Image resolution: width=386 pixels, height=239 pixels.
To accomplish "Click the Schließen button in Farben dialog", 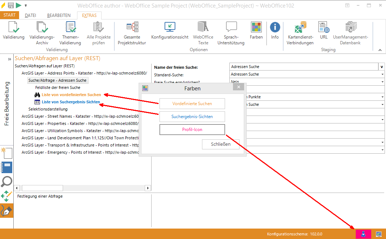I will point(221,144).
